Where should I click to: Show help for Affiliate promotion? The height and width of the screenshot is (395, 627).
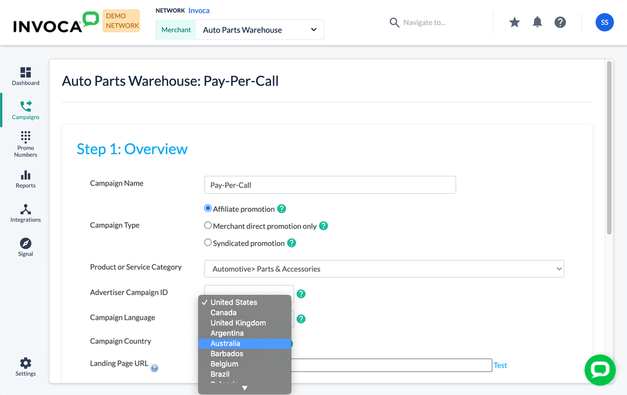tap(282, 209)
